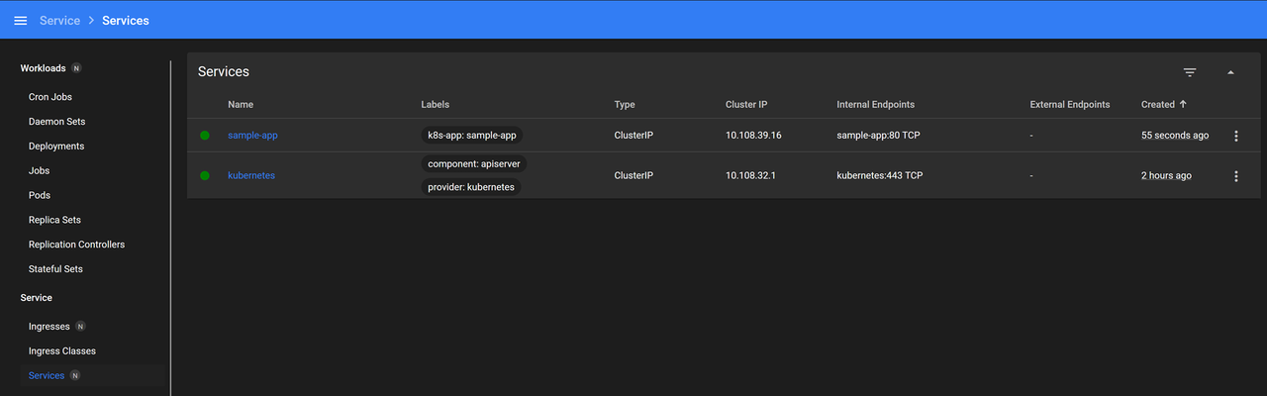
Task: Collapse the Services card with the arrow
Action: [x=1230, y=72]
